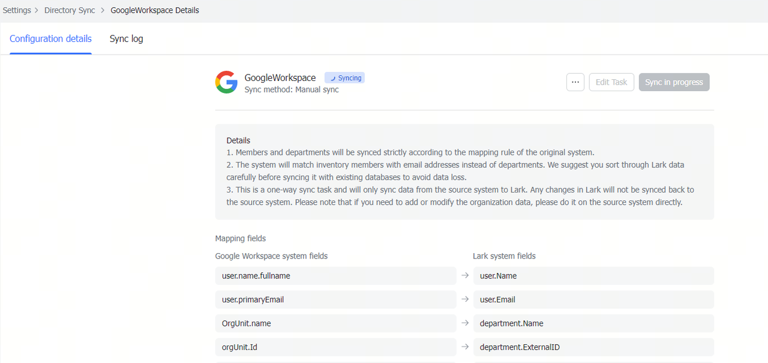Click the first breadcrumb chevron after Settings

click(x=38, y=10)
